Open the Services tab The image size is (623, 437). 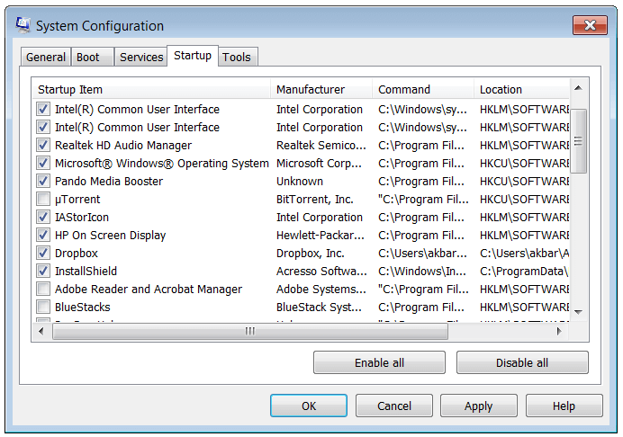point(141,58)
